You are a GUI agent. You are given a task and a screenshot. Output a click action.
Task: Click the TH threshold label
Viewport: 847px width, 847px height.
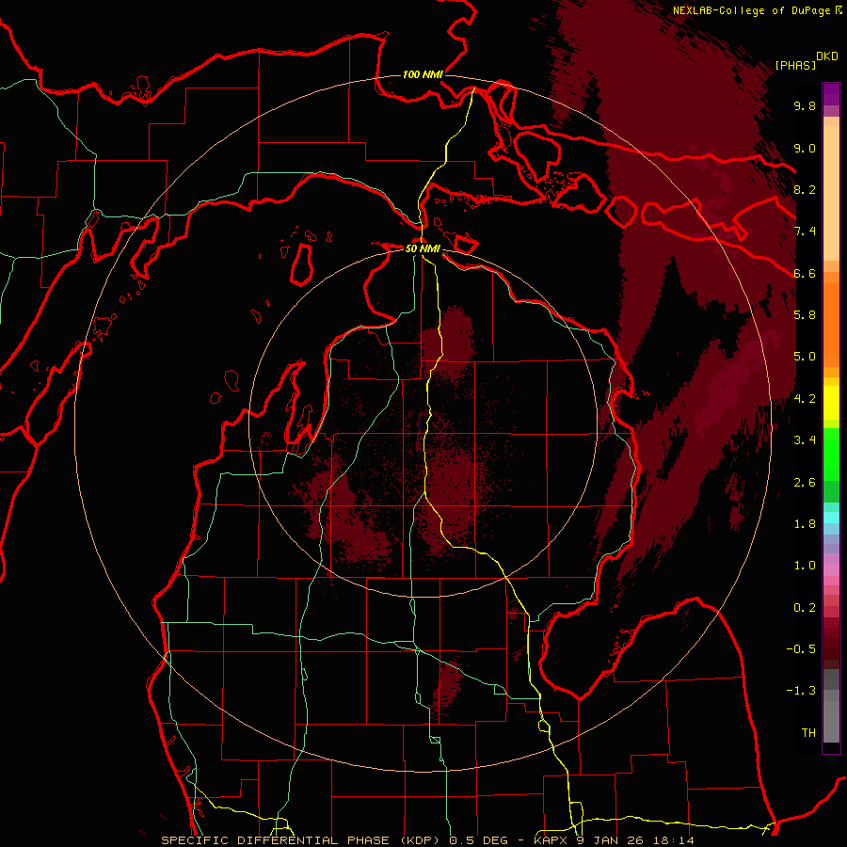pos(808,732)
